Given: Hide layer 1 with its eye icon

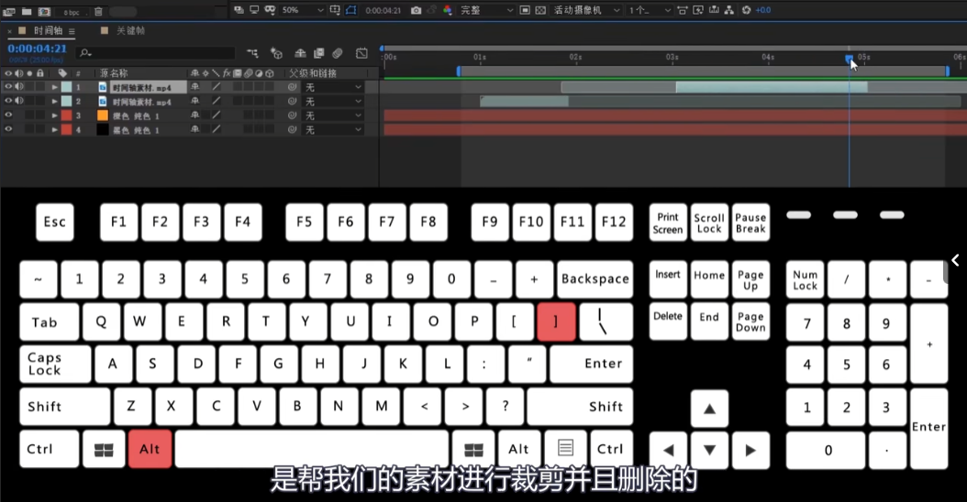Looking at the screenshot, I should tap(8, 87).
